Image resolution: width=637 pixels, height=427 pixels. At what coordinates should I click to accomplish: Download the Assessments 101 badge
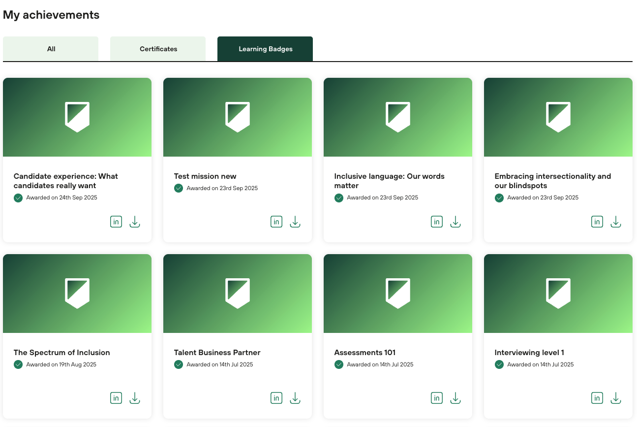point(455,398)
